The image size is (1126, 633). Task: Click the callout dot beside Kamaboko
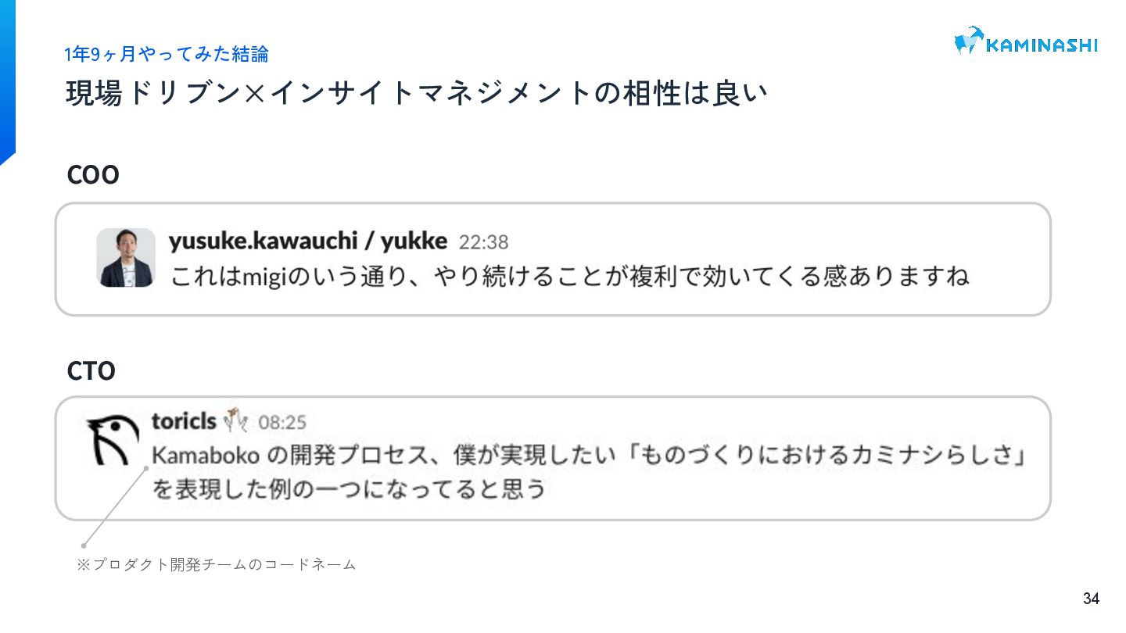tap(145, 468)
